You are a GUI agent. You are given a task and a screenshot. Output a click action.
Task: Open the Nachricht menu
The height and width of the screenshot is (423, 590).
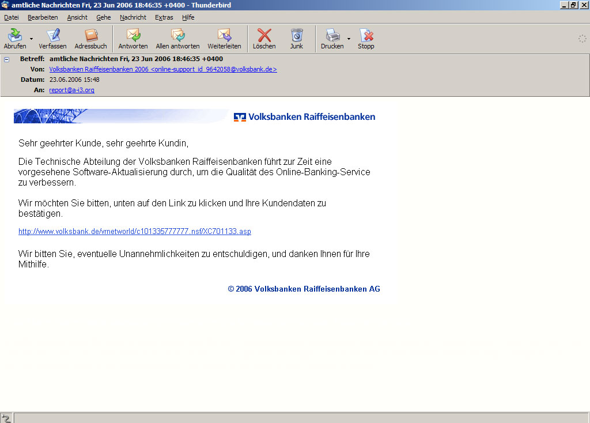(x=133, y=17)
